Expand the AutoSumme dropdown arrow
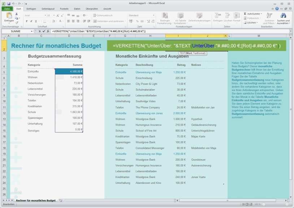The width and height of the screenshot is (294, 208). tap(261, 14)
